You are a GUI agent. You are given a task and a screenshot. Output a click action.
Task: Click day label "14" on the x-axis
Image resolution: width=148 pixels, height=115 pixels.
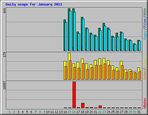coord(65,112)
